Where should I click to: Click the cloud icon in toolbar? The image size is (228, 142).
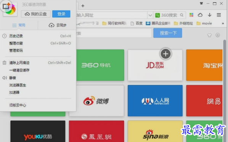pos(200,15)
